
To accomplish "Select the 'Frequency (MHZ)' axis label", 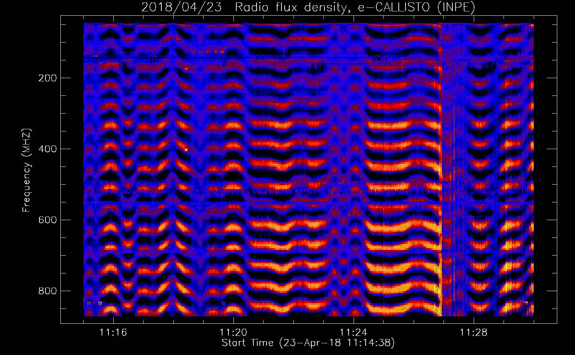I will (27, 170).
